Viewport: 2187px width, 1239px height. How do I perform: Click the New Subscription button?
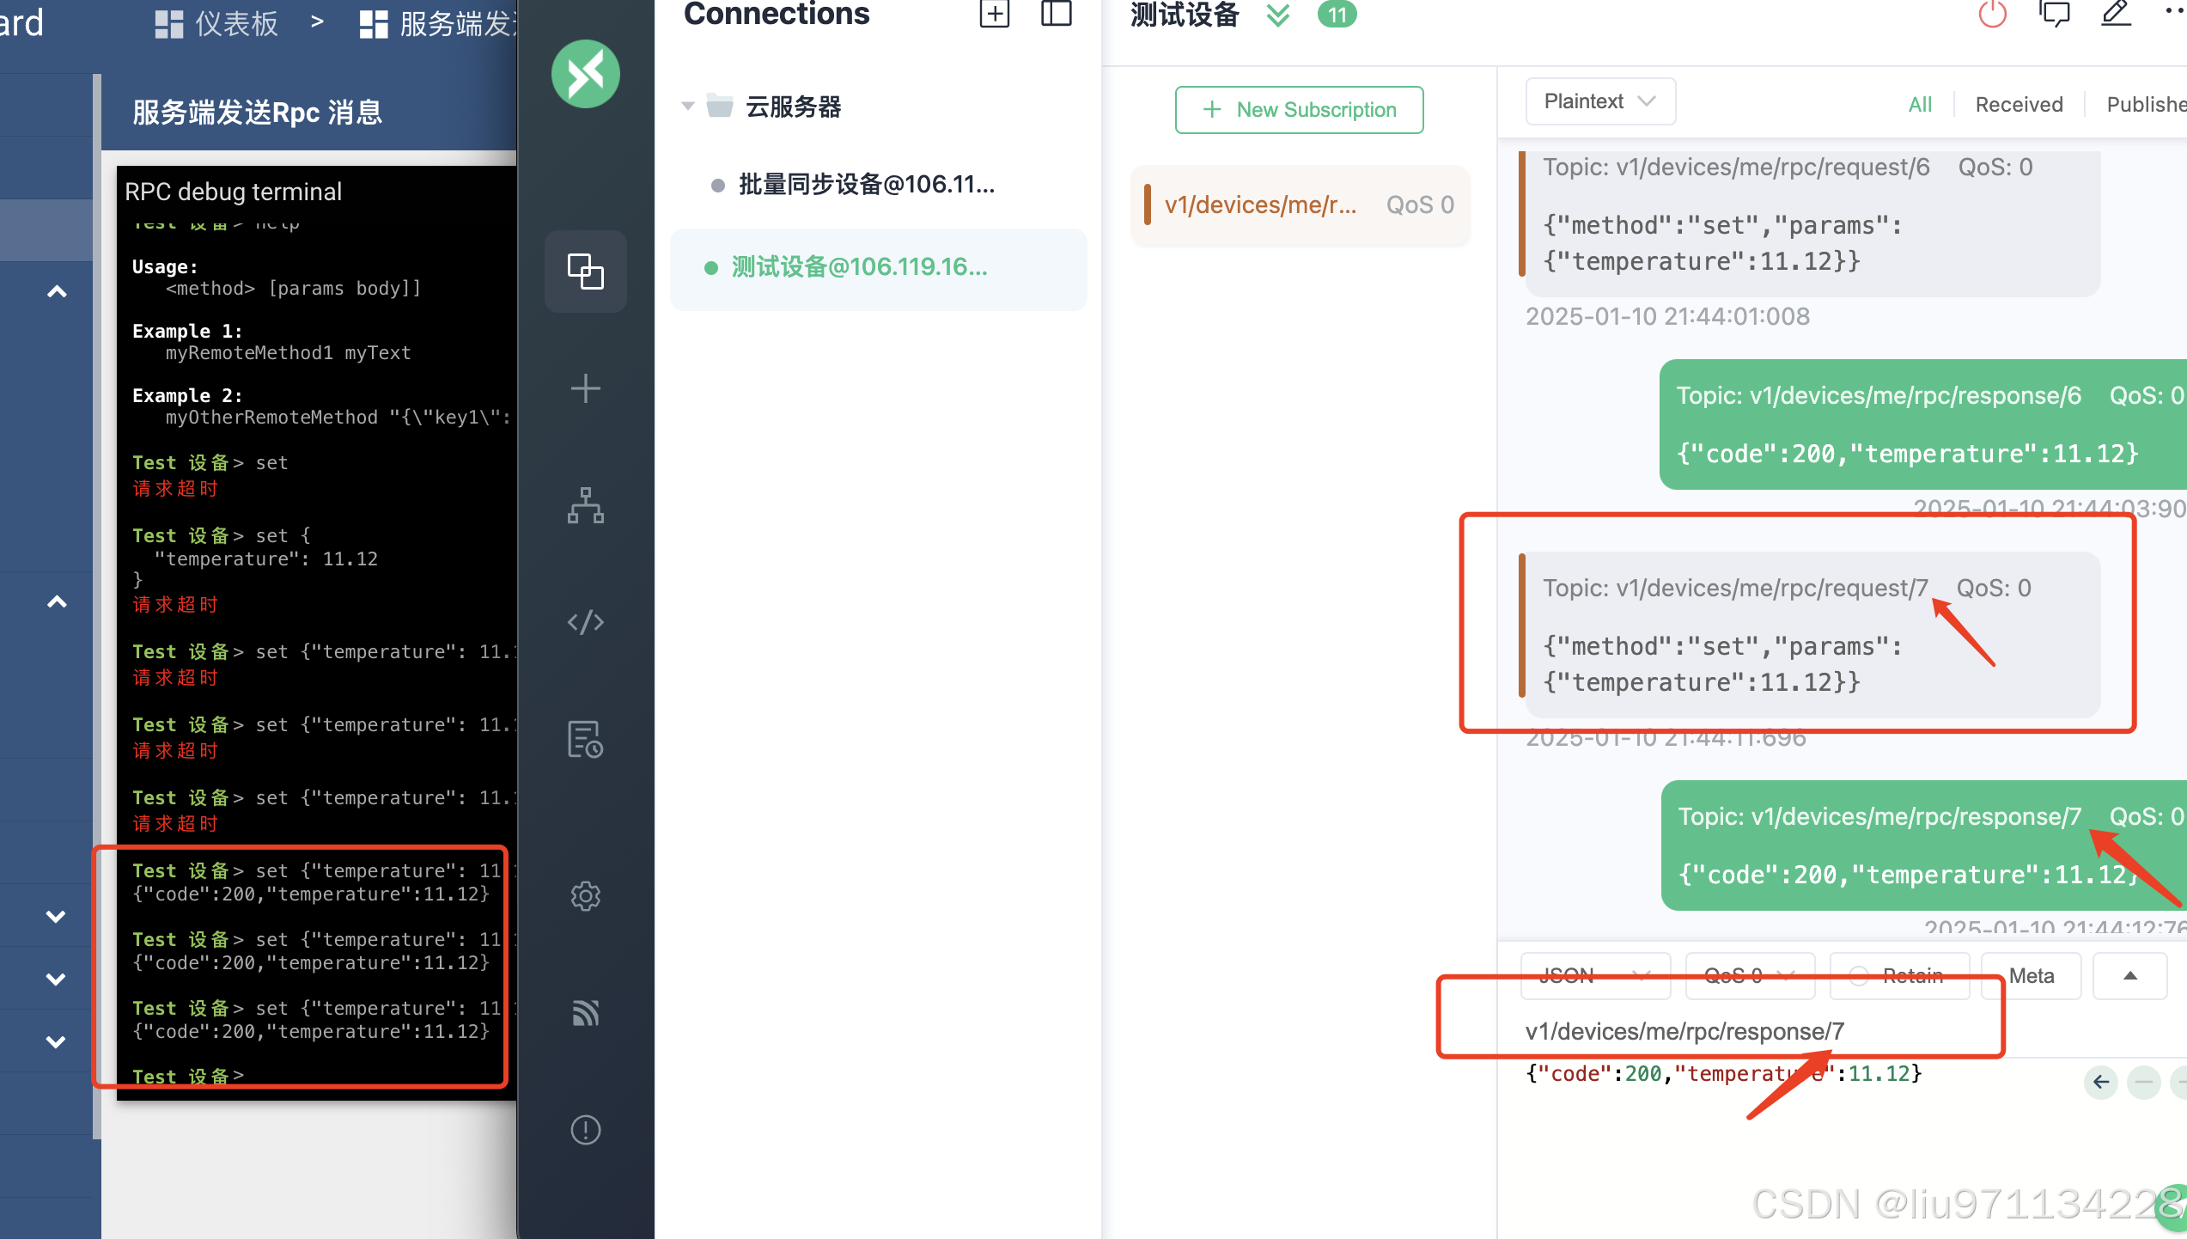pos(1299,110)
